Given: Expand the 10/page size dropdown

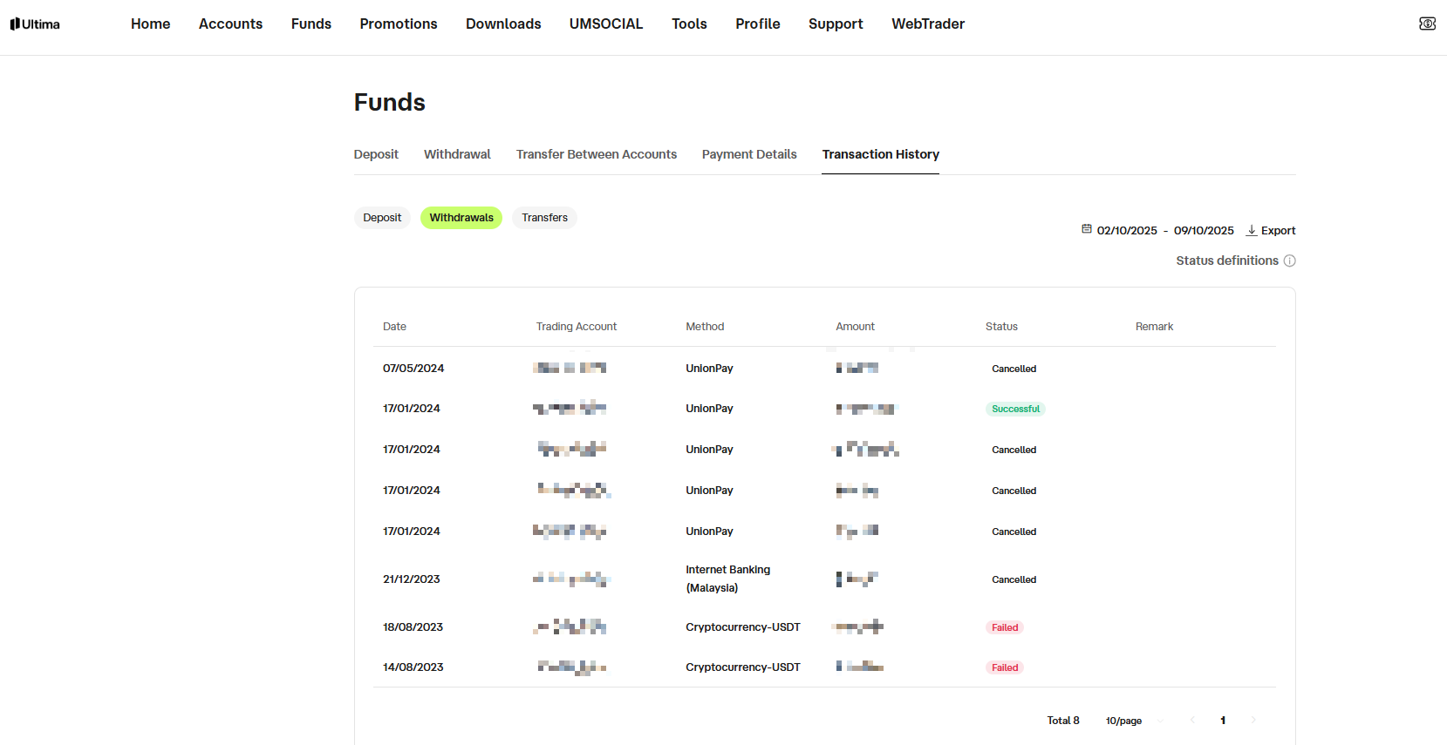Looking at the screenshot, I should click(1134, 721).
